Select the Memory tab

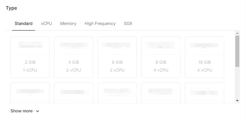point(68,24)
